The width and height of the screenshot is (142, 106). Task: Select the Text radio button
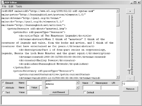3,92
